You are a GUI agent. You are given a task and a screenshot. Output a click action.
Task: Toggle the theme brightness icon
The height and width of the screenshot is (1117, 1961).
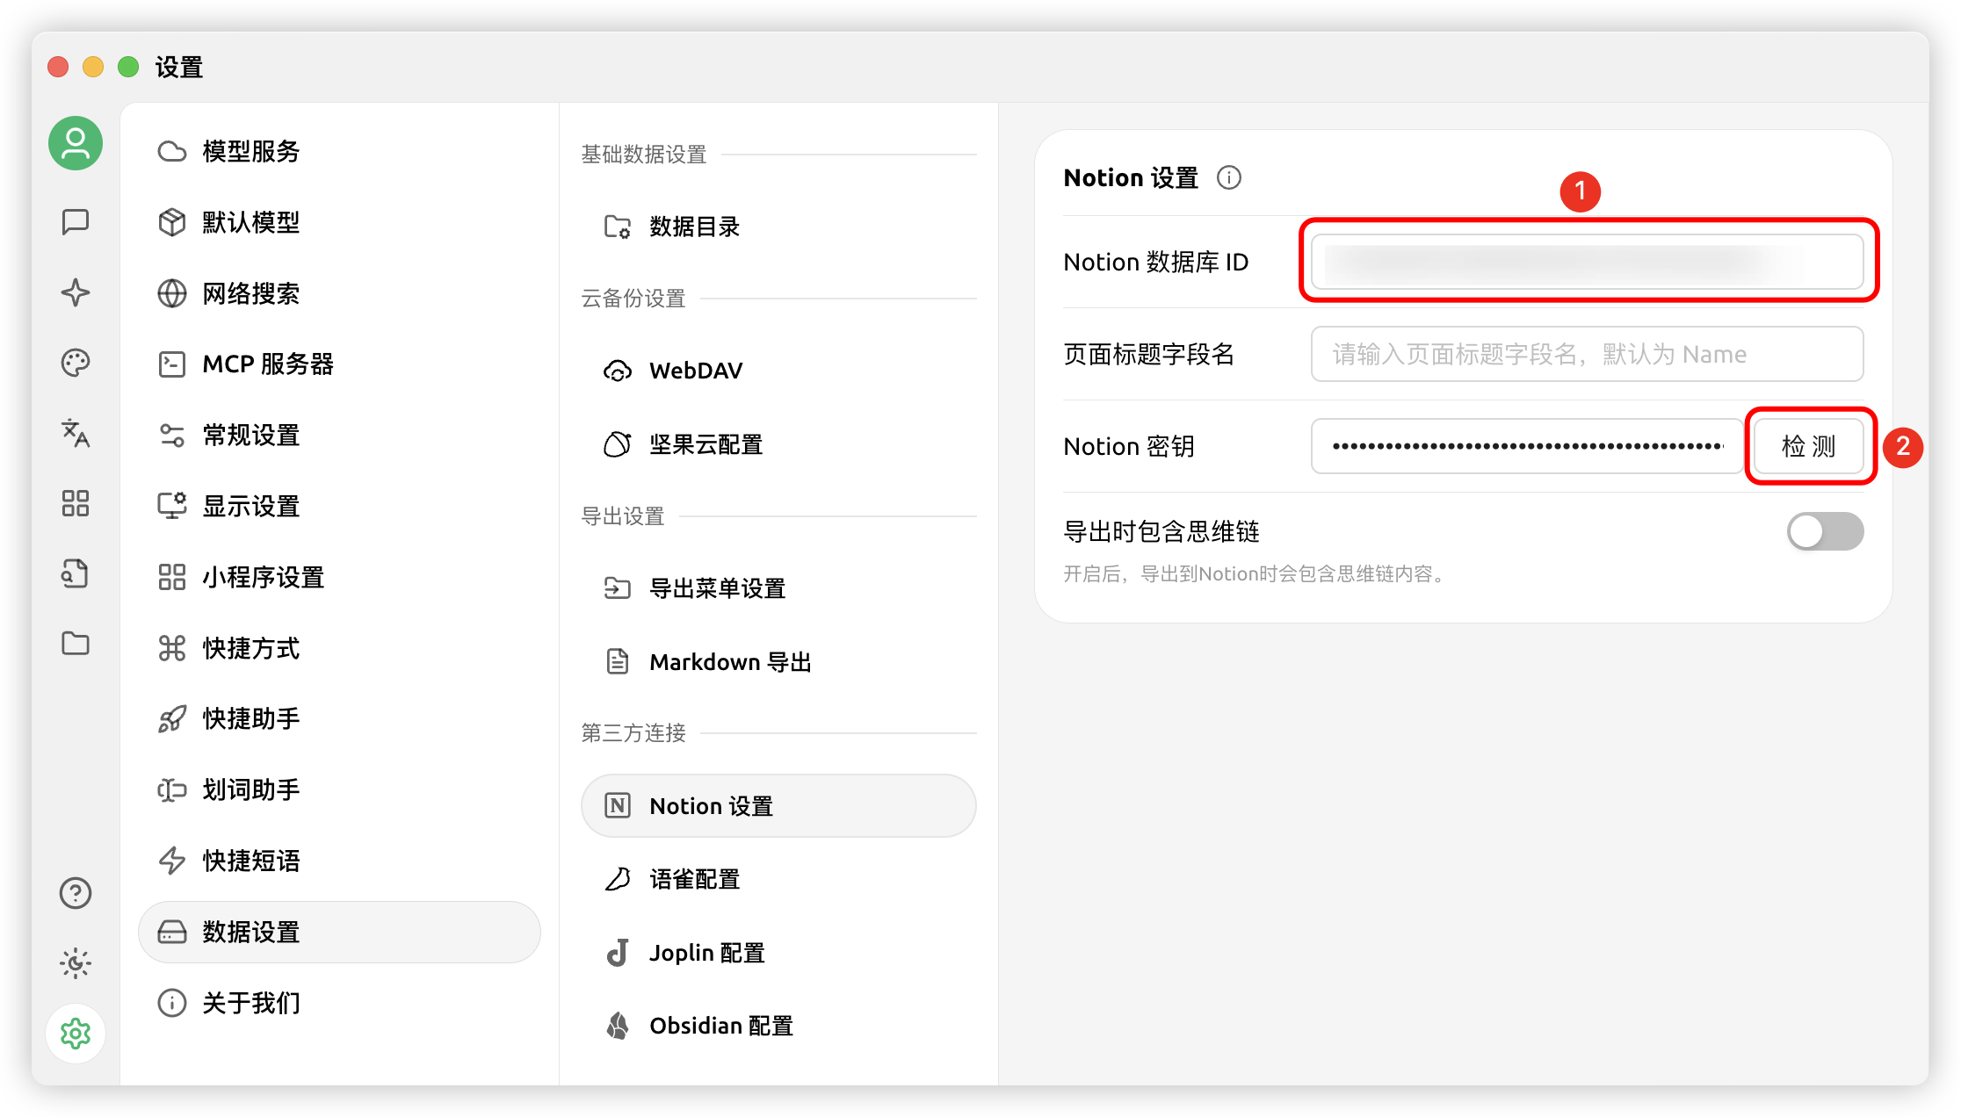click(x=76, y=963)
